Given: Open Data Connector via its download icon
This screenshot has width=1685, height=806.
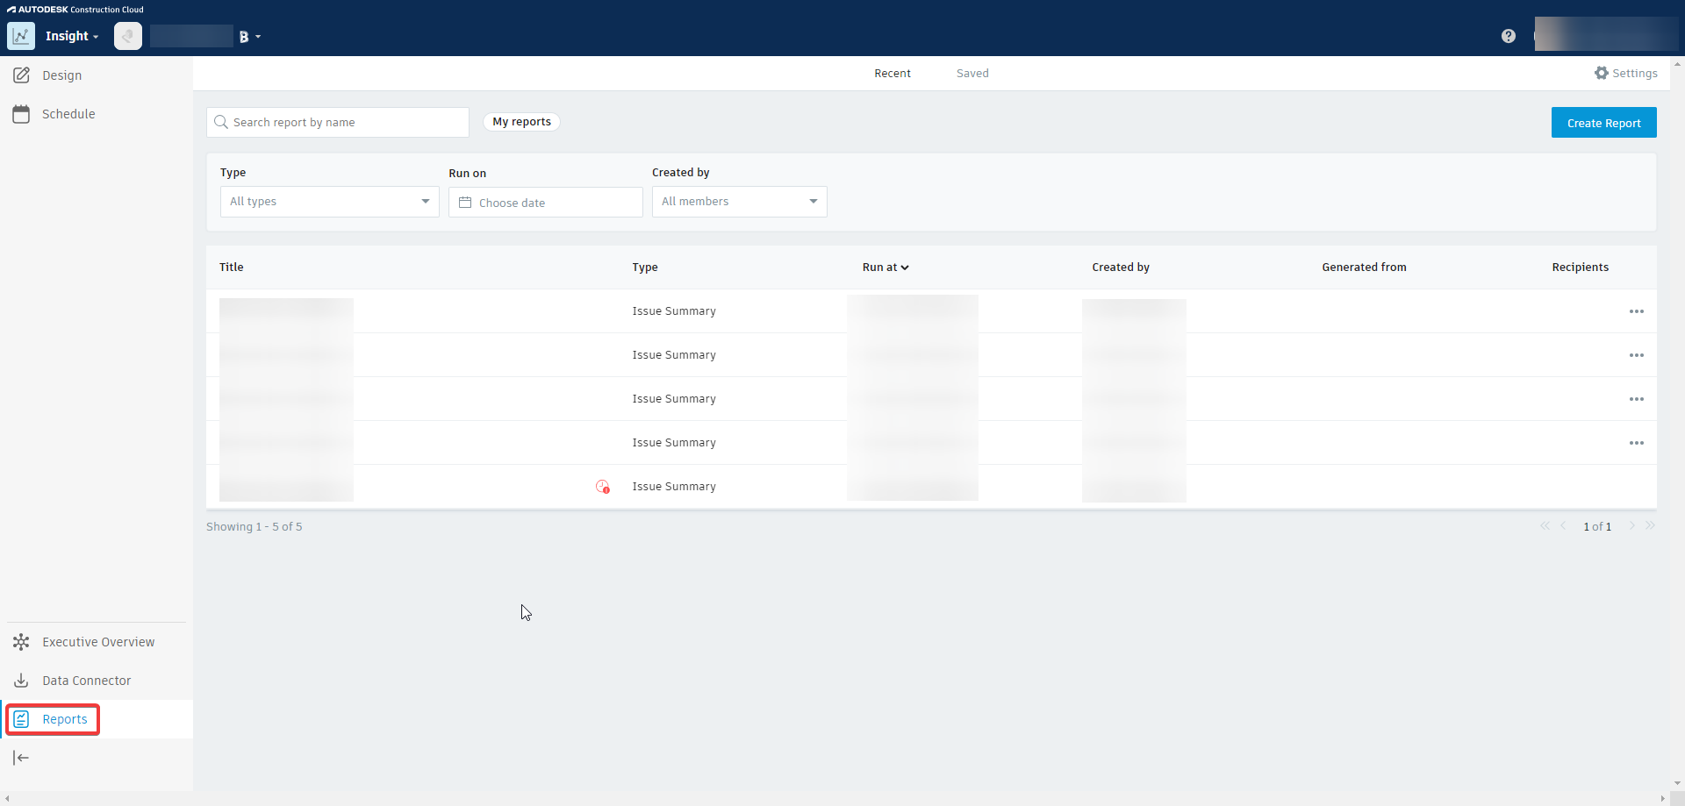Looking at the screenshot, I should pyautogui.click(x=21, y=680).
